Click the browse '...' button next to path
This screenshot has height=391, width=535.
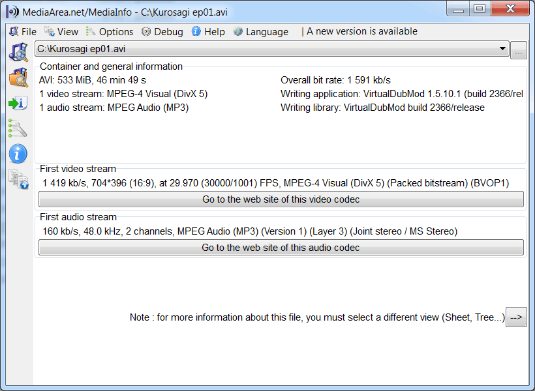[518, 50]
